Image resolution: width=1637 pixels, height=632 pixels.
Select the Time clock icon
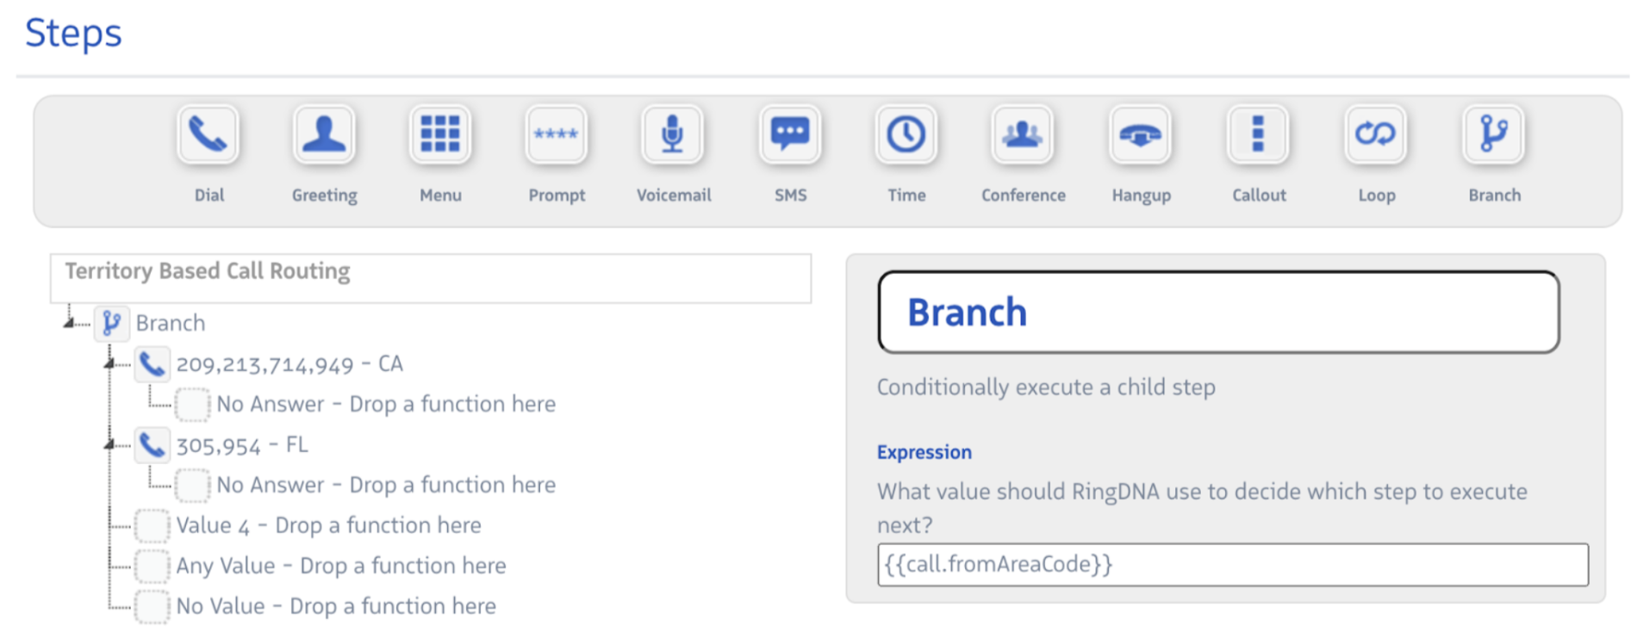(906, 135)
